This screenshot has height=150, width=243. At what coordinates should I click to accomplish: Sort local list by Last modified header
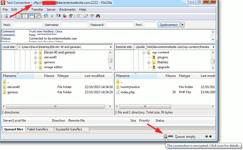point(98,76)
